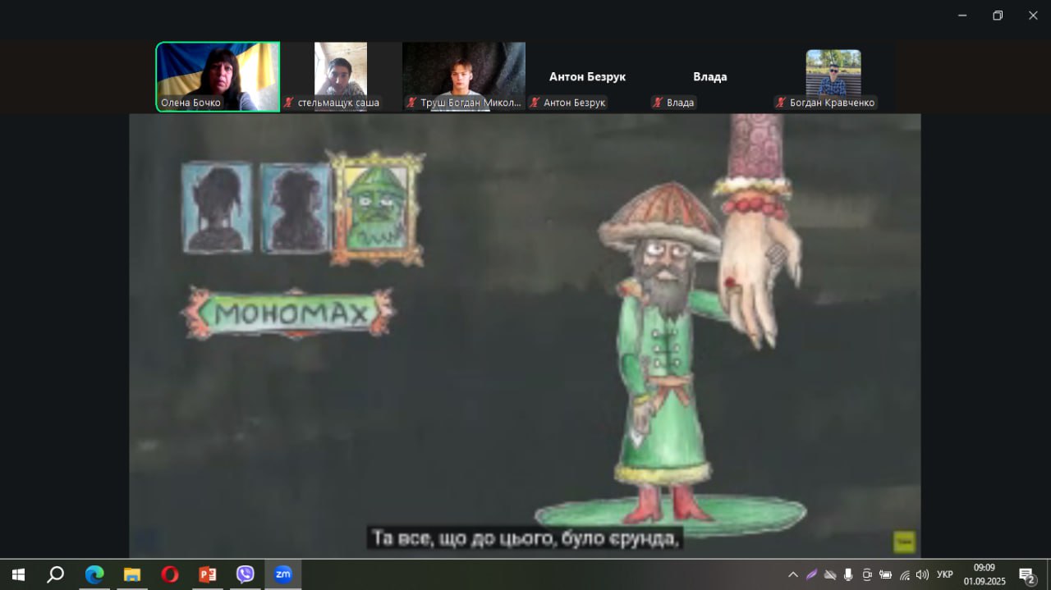Image resolution: width=1051 pixels, height=590 pixels.
Task: Open Windows taskbar search
Action: 55,574
